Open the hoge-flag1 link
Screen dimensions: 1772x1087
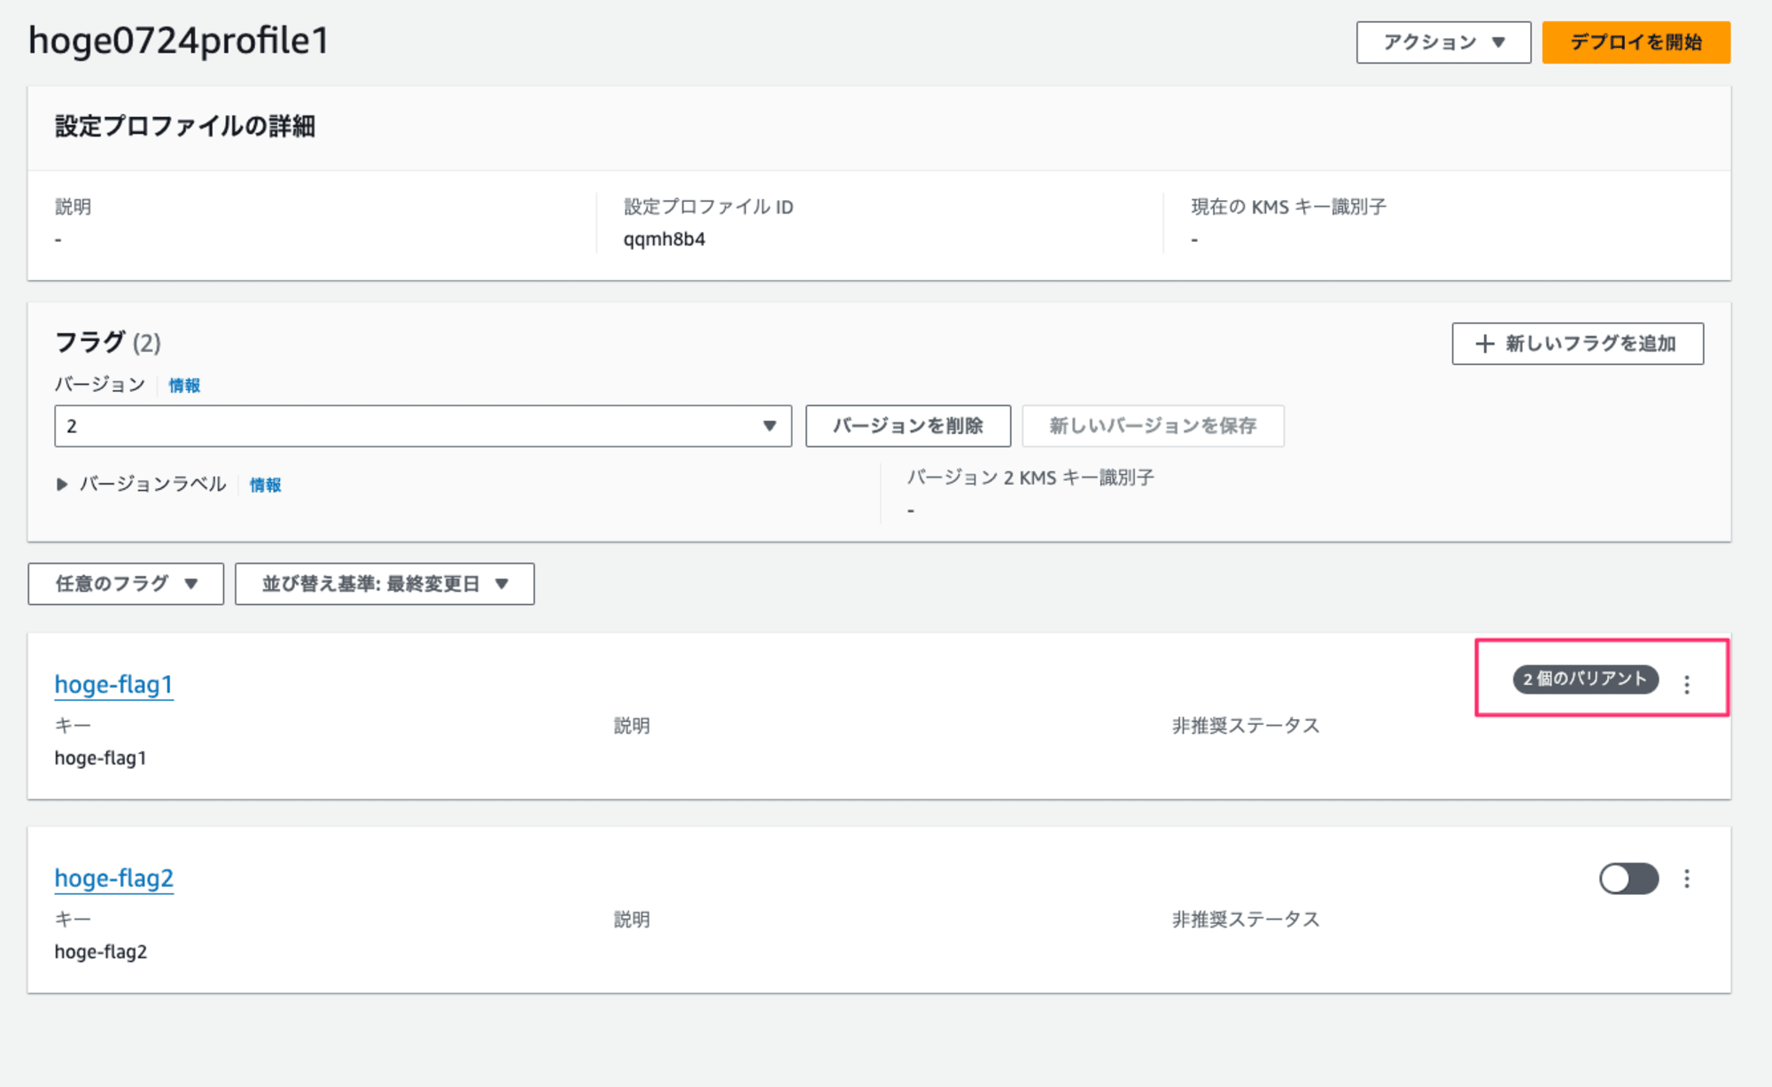coord(113,684)
